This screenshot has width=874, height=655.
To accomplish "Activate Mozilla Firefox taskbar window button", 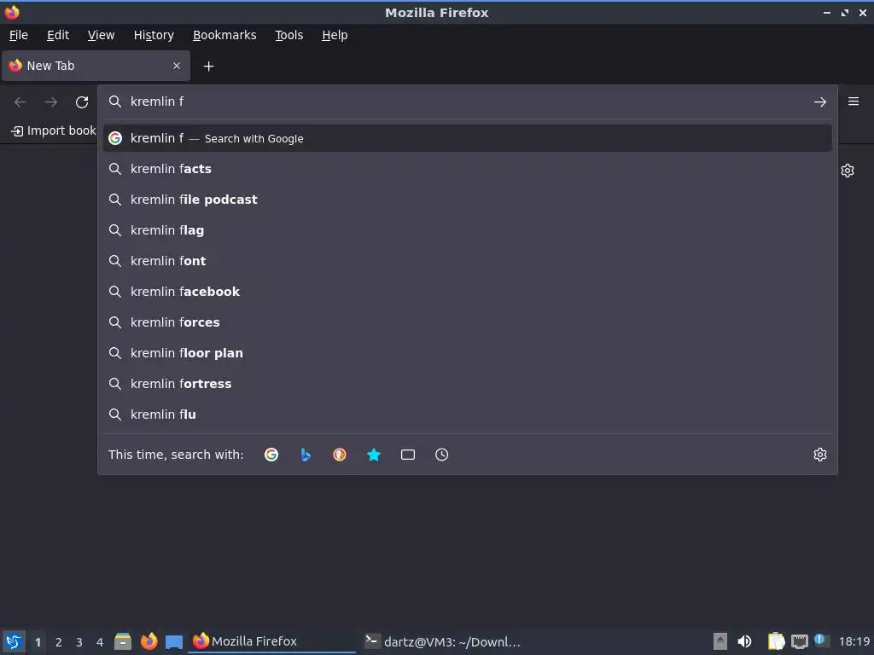I will 273,641.
